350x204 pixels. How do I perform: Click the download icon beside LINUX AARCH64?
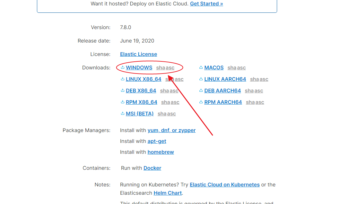tap(201, 79)
